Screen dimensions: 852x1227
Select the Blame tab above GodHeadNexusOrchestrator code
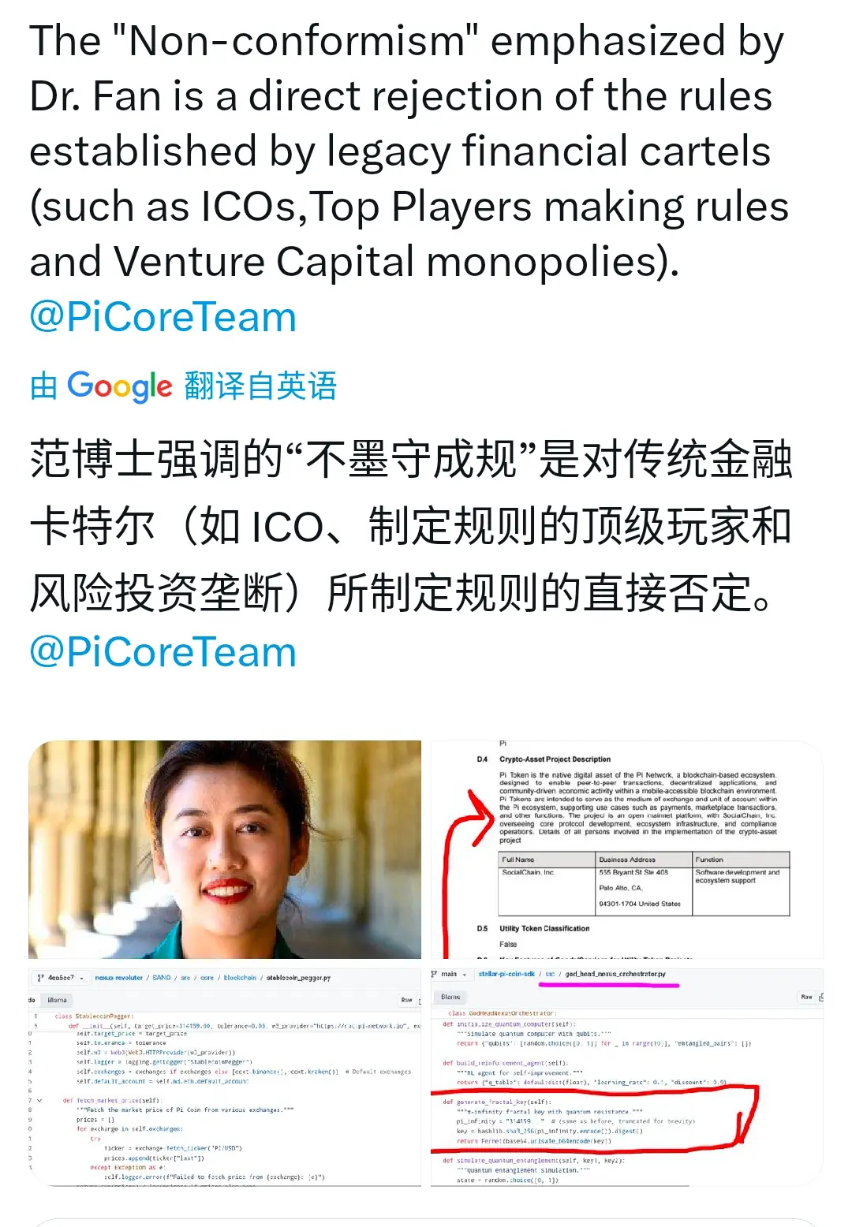(x=450, y=997)
